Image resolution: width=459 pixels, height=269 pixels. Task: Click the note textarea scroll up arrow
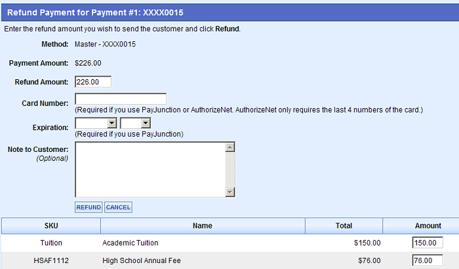pos(230,147)
